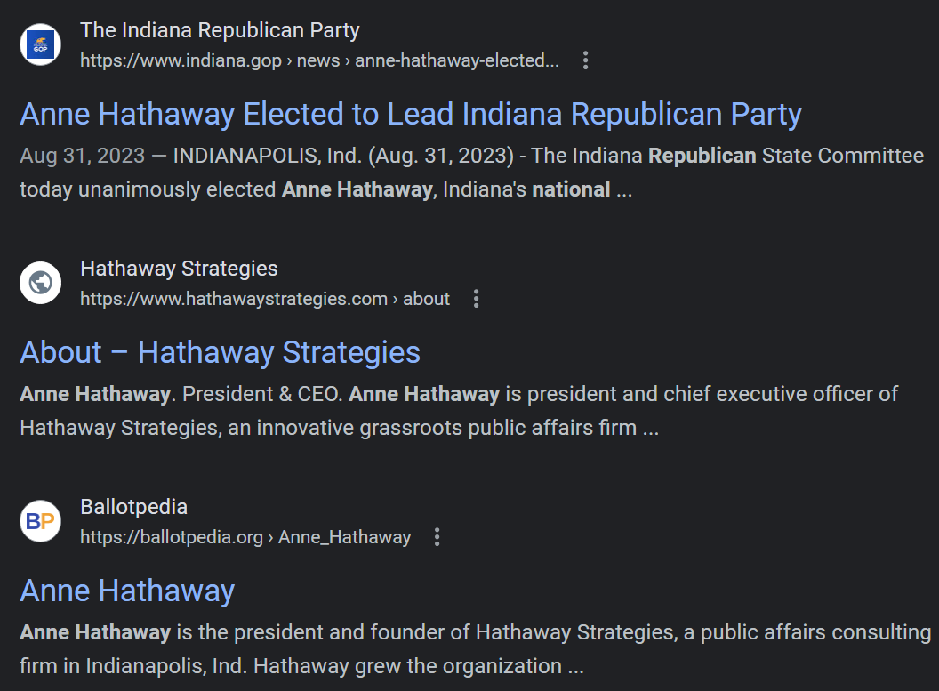The image size is (939, 691).
Task: Click the indiana.gop news URL breadcrumb
Action: pyautogui.click(x=320, y=60)
